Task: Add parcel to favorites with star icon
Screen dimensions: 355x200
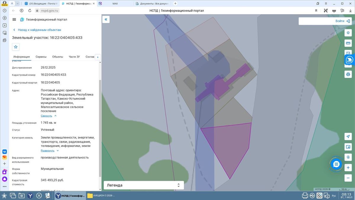Action: tap(16, 47)
